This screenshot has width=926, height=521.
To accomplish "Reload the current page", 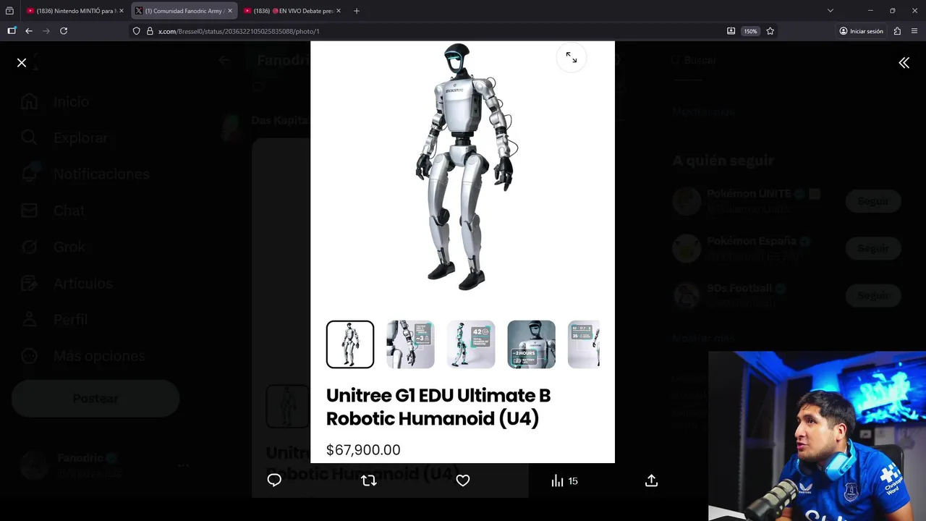I will [x=64, y=31].
